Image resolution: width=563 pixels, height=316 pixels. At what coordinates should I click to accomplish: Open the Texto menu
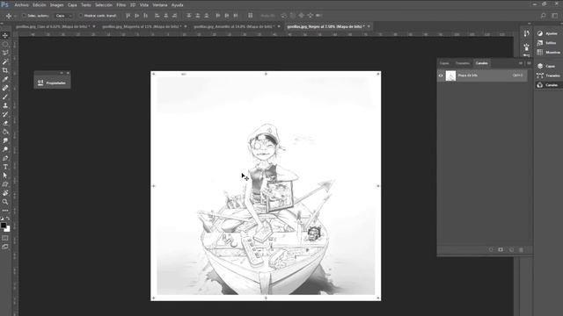[x=86, y=5]
